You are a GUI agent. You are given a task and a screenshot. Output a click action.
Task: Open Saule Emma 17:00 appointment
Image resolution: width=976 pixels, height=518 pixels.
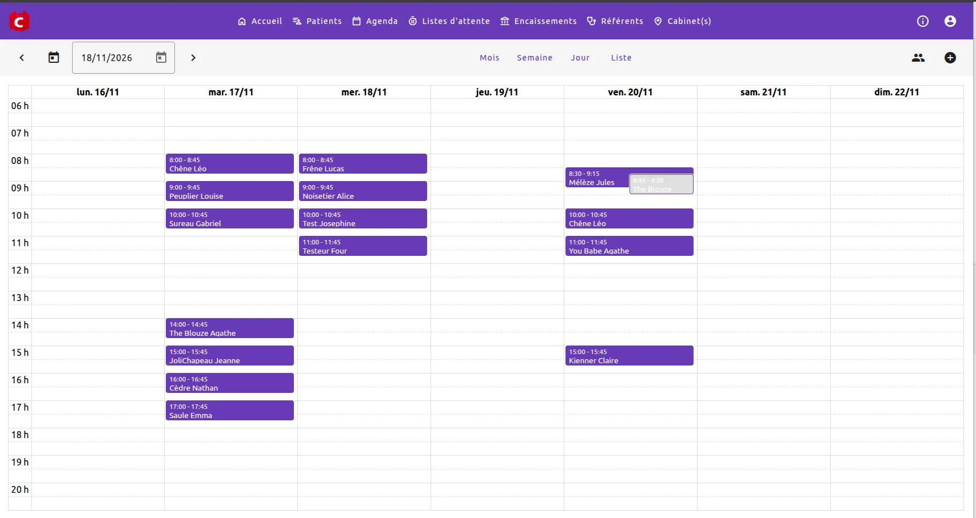tap(230, 411)
